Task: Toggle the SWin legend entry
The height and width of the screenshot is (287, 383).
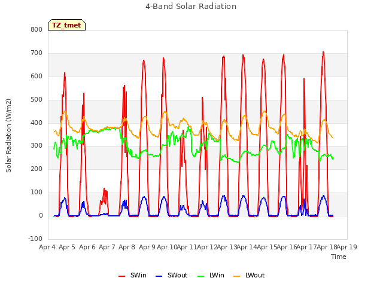Action: [132, 275]
